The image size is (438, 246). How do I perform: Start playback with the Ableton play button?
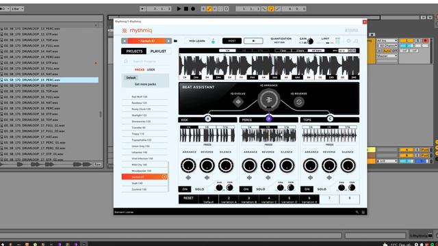[179, 9]
